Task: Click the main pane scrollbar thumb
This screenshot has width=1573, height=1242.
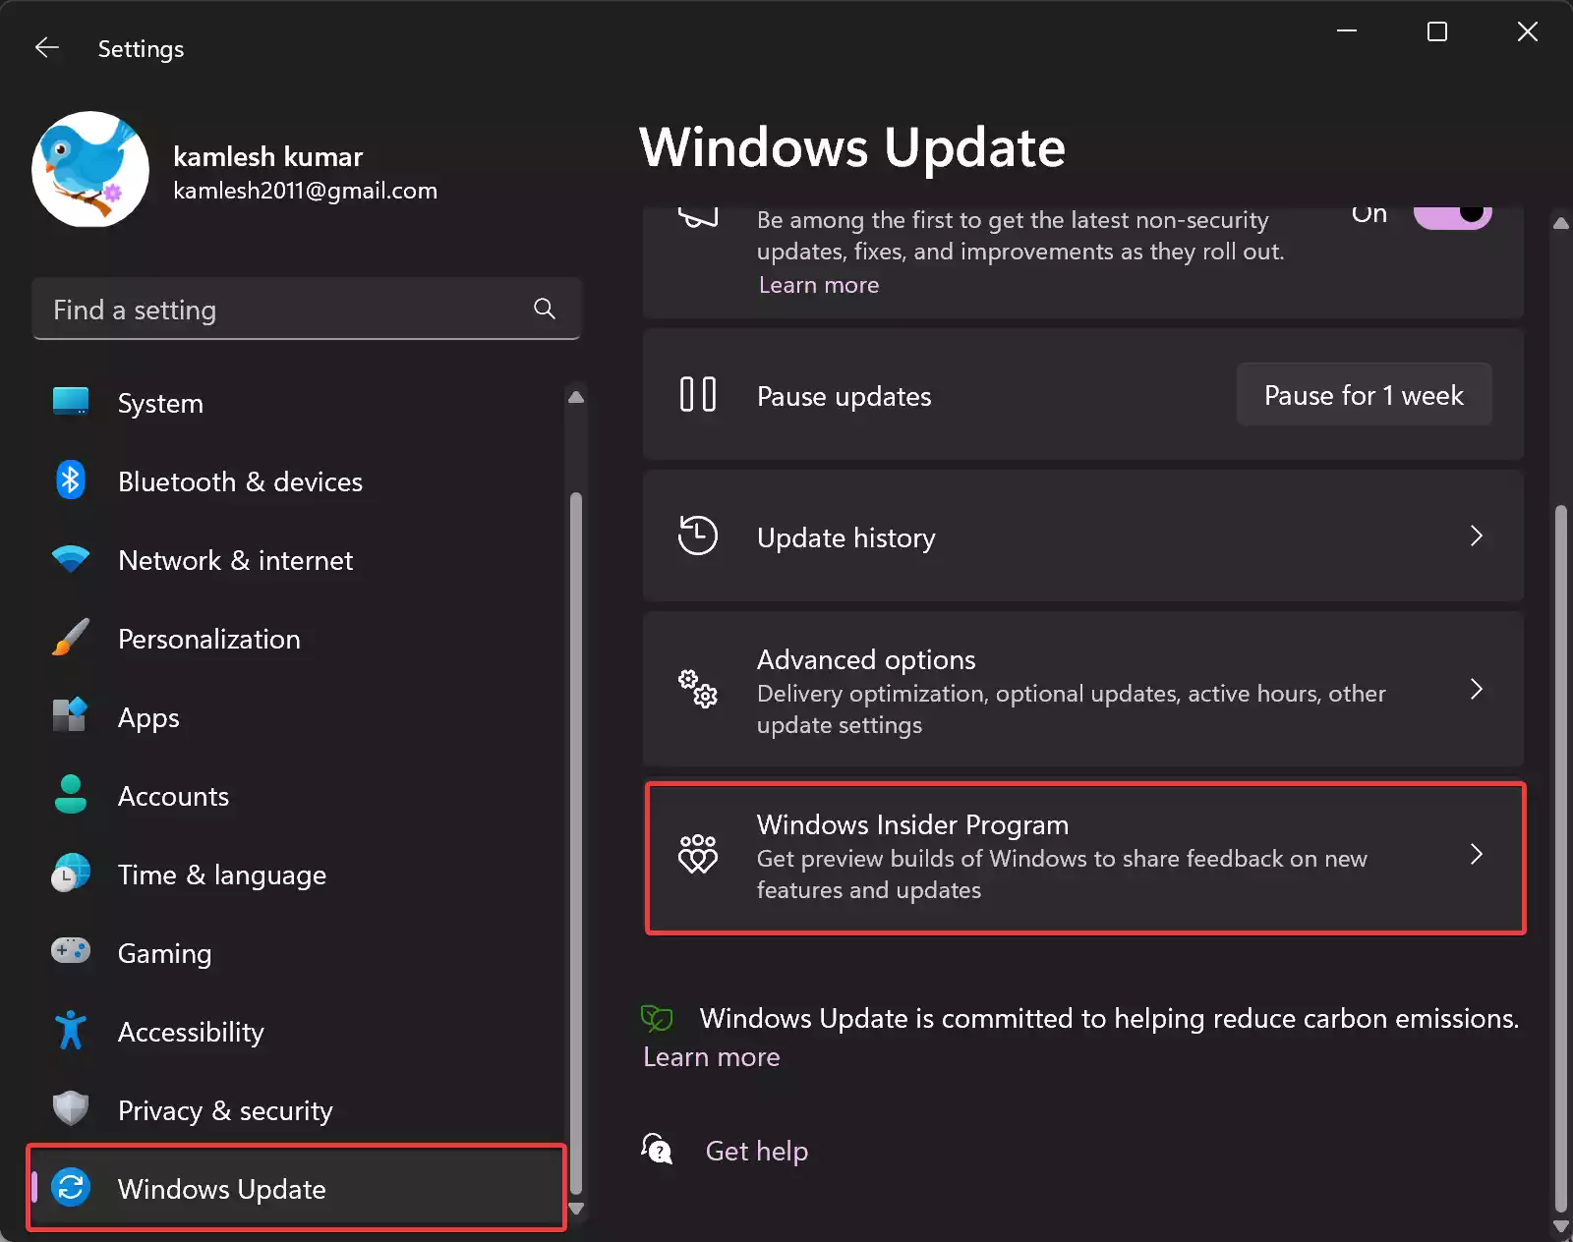Action: click(x=1560, y=859)
